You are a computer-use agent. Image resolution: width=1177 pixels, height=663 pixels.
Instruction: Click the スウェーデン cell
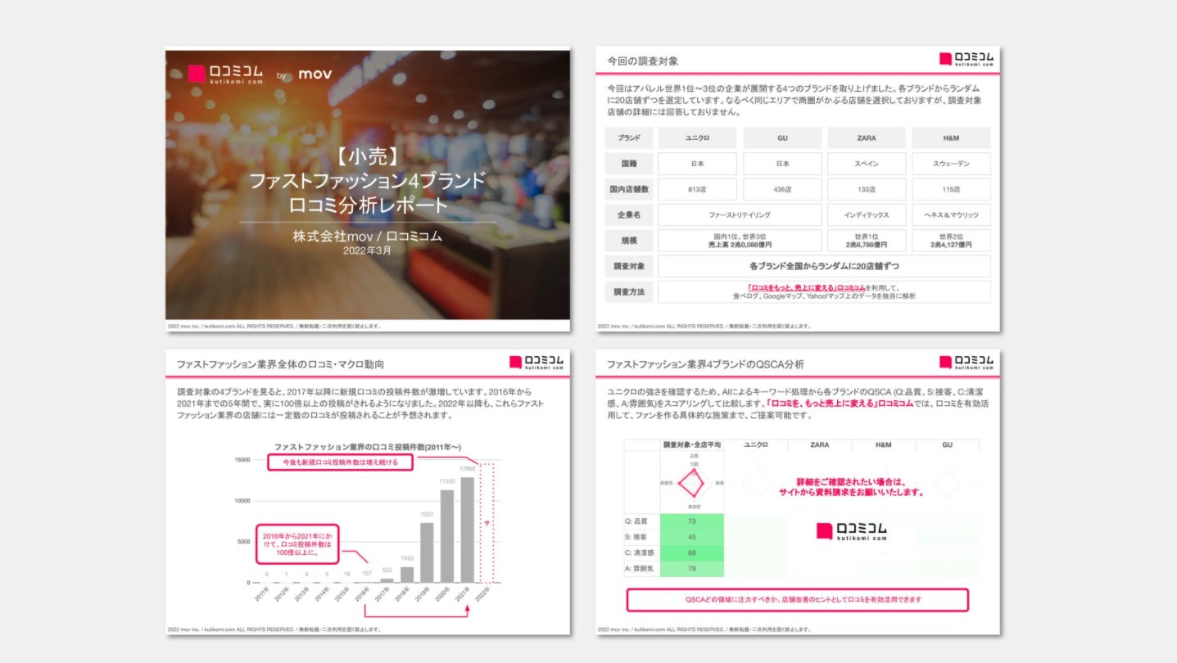951,164
